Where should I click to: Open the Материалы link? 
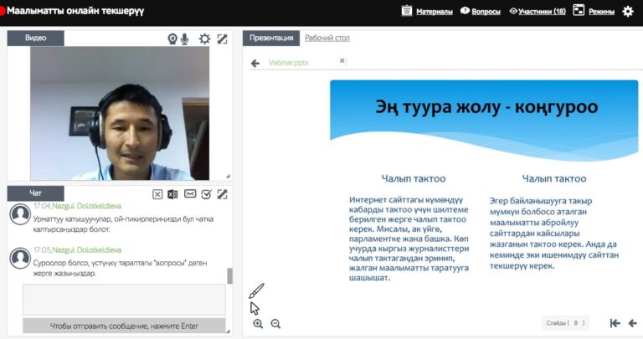435,12
